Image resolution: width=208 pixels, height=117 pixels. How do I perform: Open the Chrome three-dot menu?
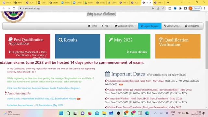point(204,8)
